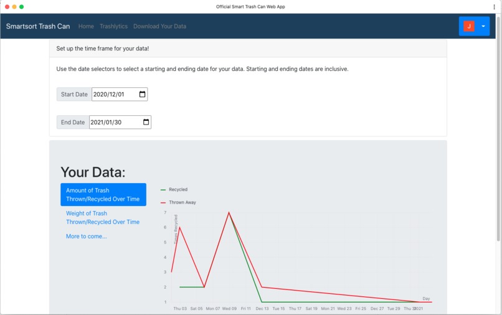Viewport: 502px width, 315px height.
Task: Click the orange J user avatar
Action: tap(469, 26)
